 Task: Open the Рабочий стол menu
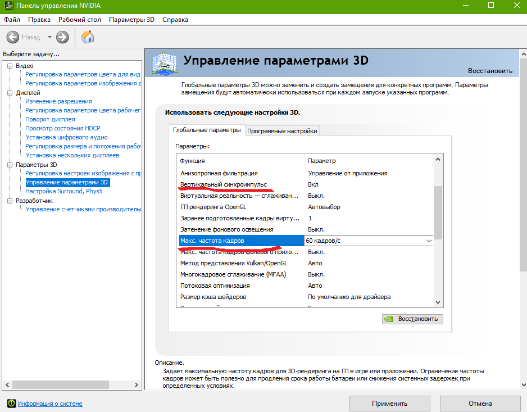pyautogui.click(x=80, y=20)
